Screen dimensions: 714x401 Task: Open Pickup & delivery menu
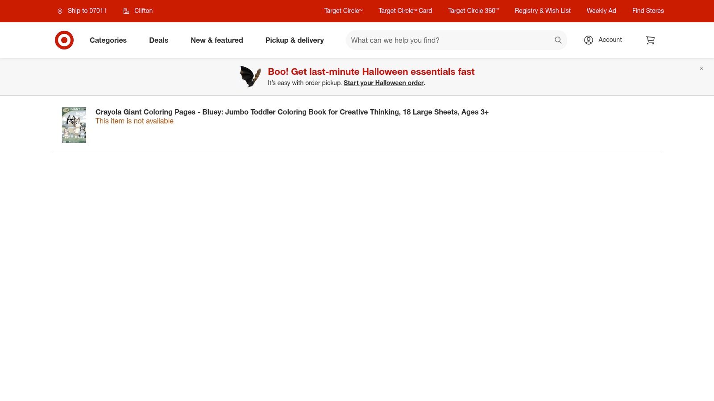pyautogui.click(x=295, y=40)
